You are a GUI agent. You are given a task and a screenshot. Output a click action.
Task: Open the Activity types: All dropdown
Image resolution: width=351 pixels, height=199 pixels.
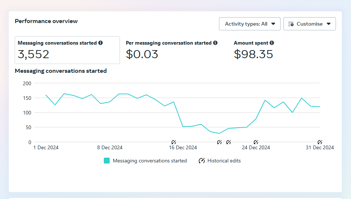pyautogui.click(x=250, y=24)
